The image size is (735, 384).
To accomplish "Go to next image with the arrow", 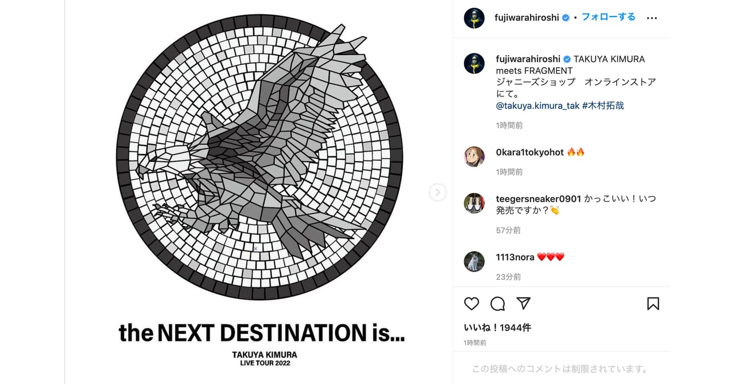I will pyautogui.click(x=438, y=192).
